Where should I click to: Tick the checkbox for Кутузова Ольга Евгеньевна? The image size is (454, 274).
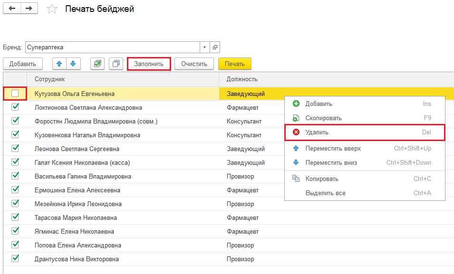[x=15, y=94]
